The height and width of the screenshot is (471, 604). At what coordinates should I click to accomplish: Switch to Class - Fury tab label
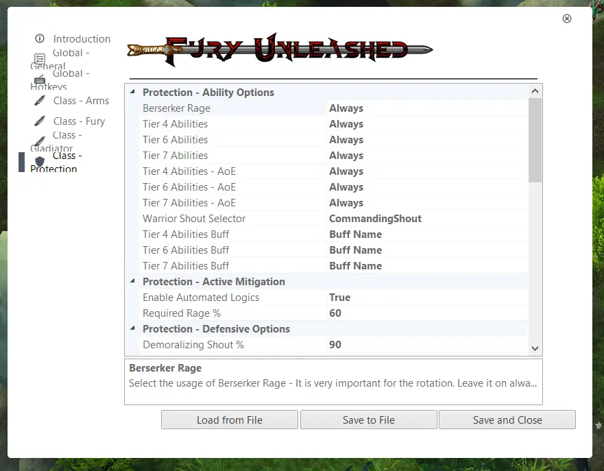click(x=79, y=121)
